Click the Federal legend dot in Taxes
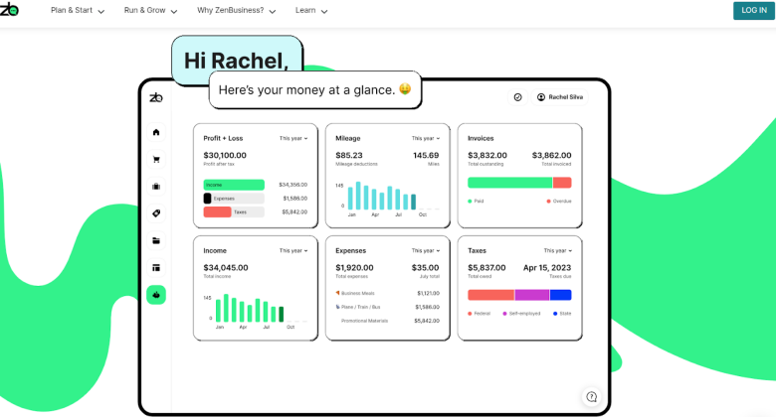776x417 pixels. [470, 314]
